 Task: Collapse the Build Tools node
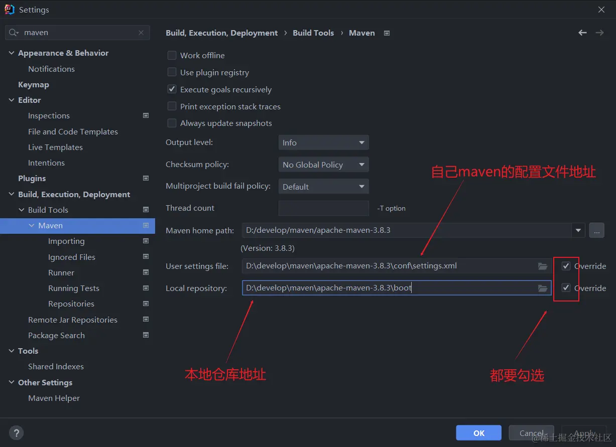point(22,210)
